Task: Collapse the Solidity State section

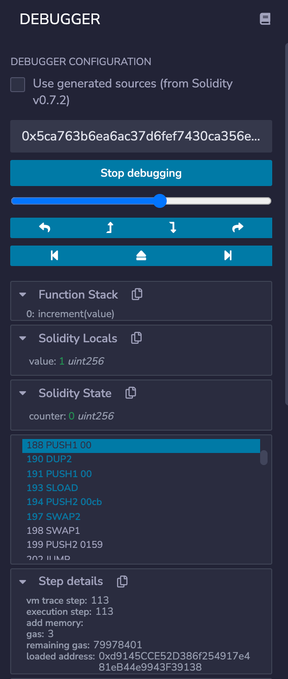Action: pos(22,393)
